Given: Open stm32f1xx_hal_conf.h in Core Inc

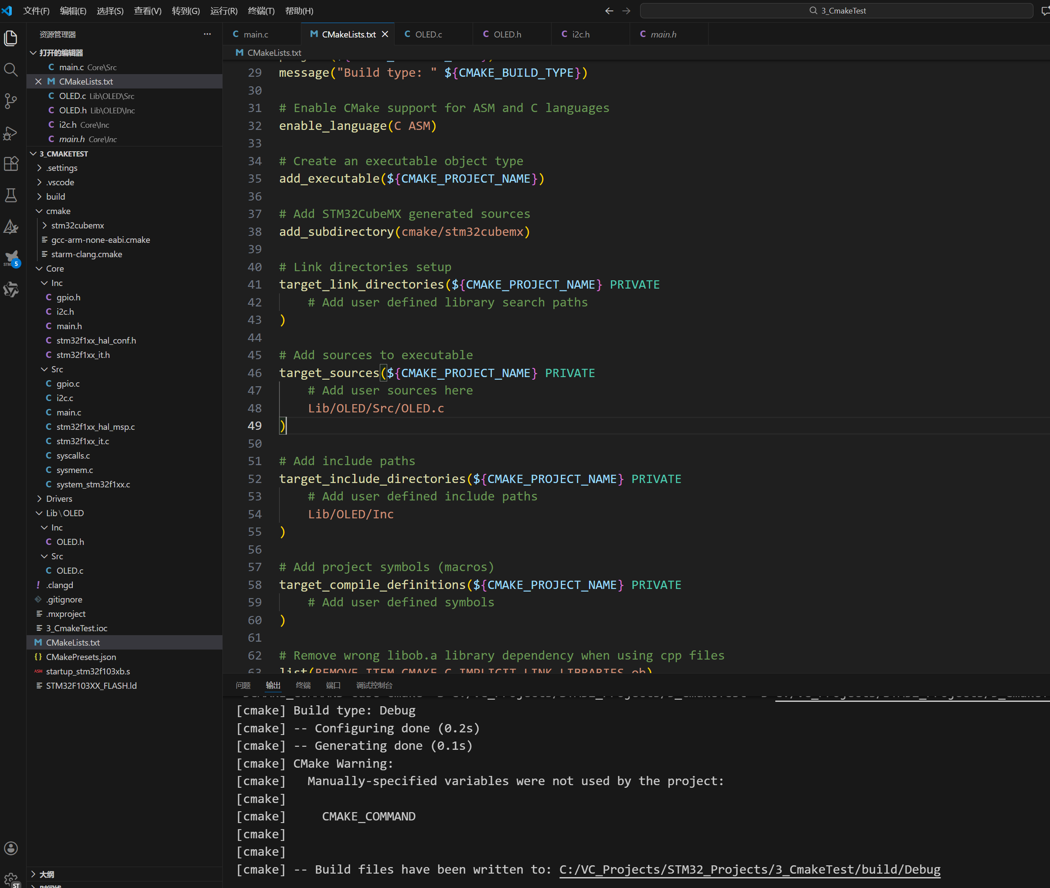Looking at the screenshot, I should pos(96,341).
